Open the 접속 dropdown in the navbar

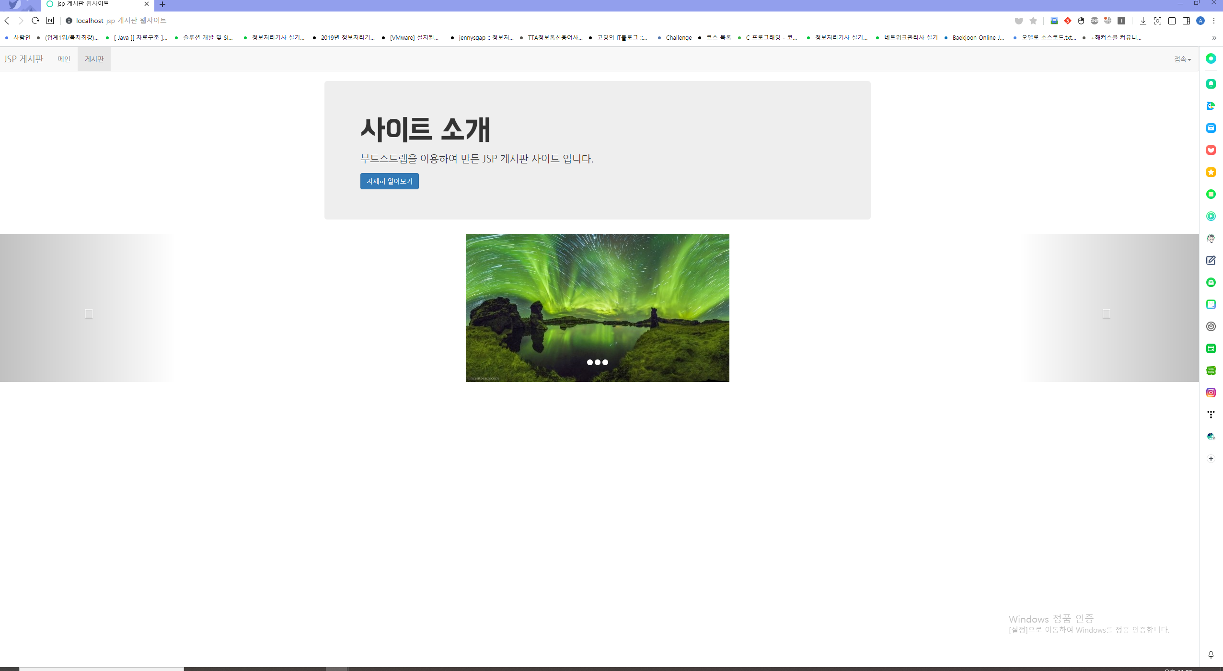1182,58
